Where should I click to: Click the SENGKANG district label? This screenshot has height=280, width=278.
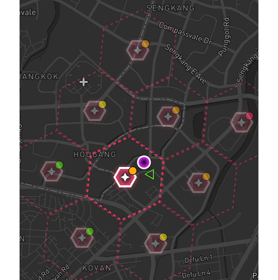point(170,8)
